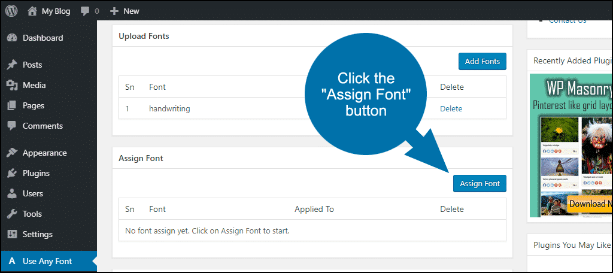Open Dashboard via its gauge icon
This screenshot has height=273, width=613.
(12, 38)
